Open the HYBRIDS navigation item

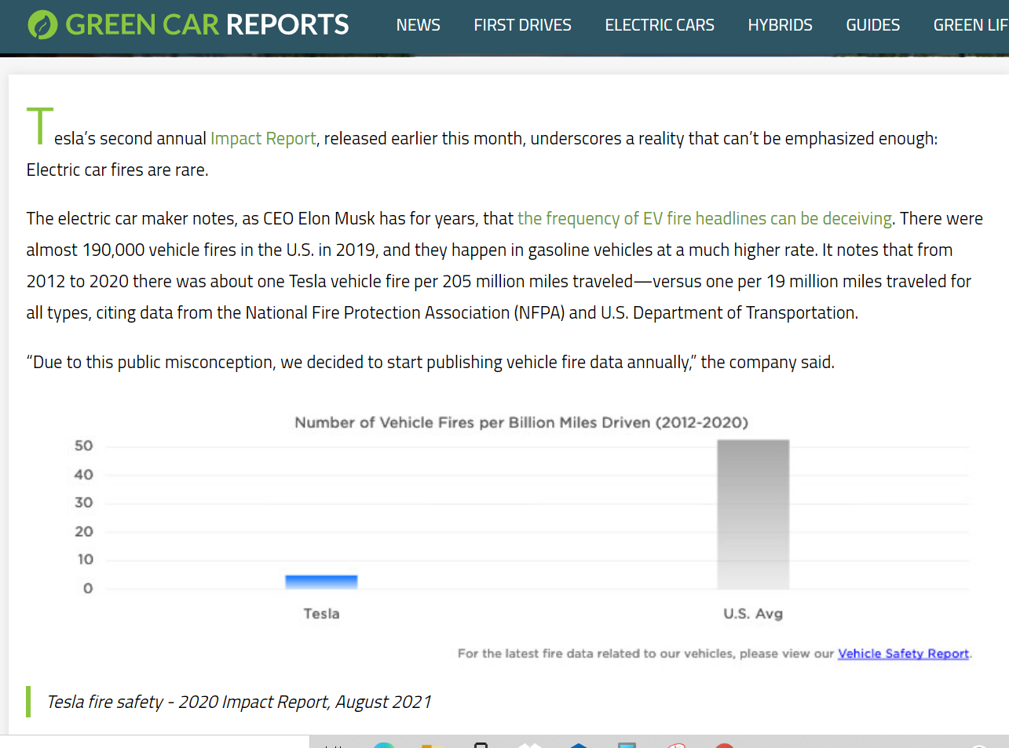click(x=781, y=25)
